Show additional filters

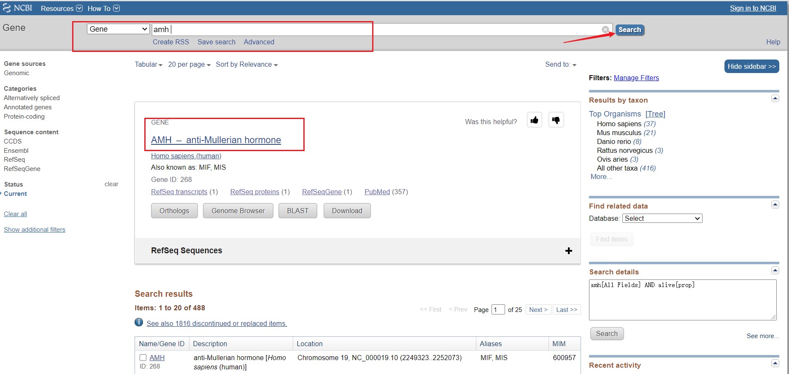click(35, 230)
